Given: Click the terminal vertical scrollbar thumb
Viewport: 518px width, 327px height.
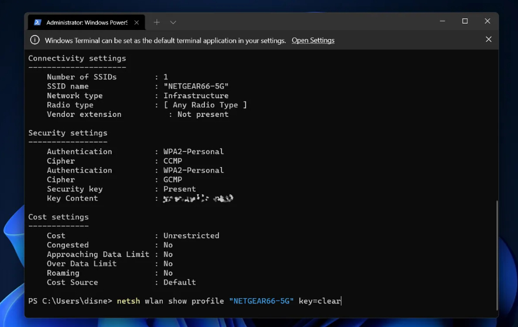Looking at the screenshot, I should click(x=496, y=254).
